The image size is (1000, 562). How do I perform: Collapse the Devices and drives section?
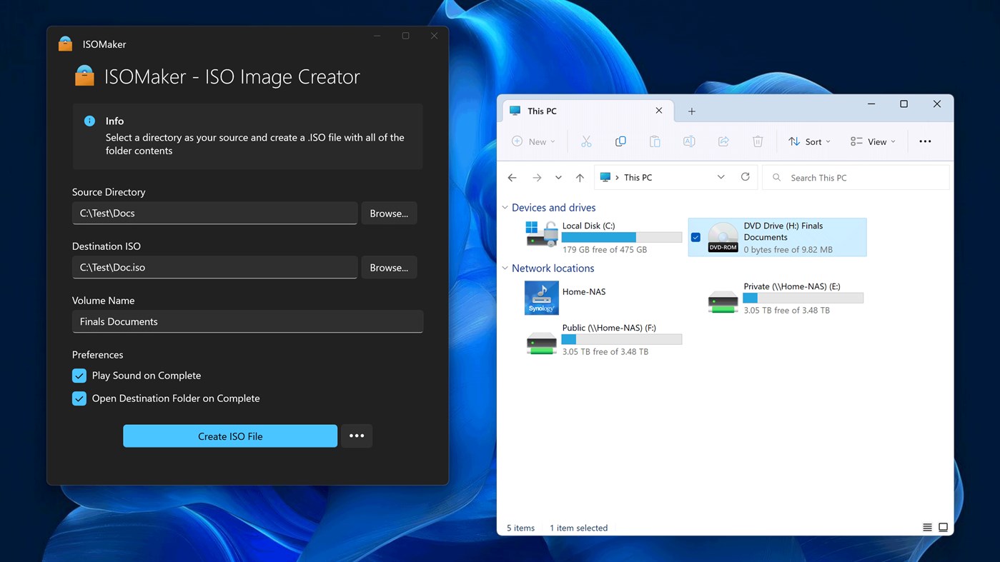(505, 207)
